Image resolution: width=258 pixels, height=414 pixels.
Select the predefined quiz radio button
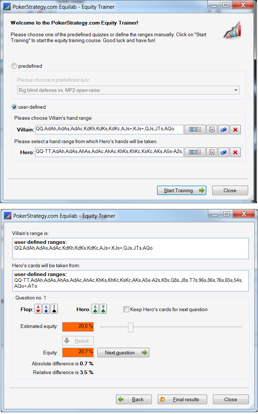[14, 66]
